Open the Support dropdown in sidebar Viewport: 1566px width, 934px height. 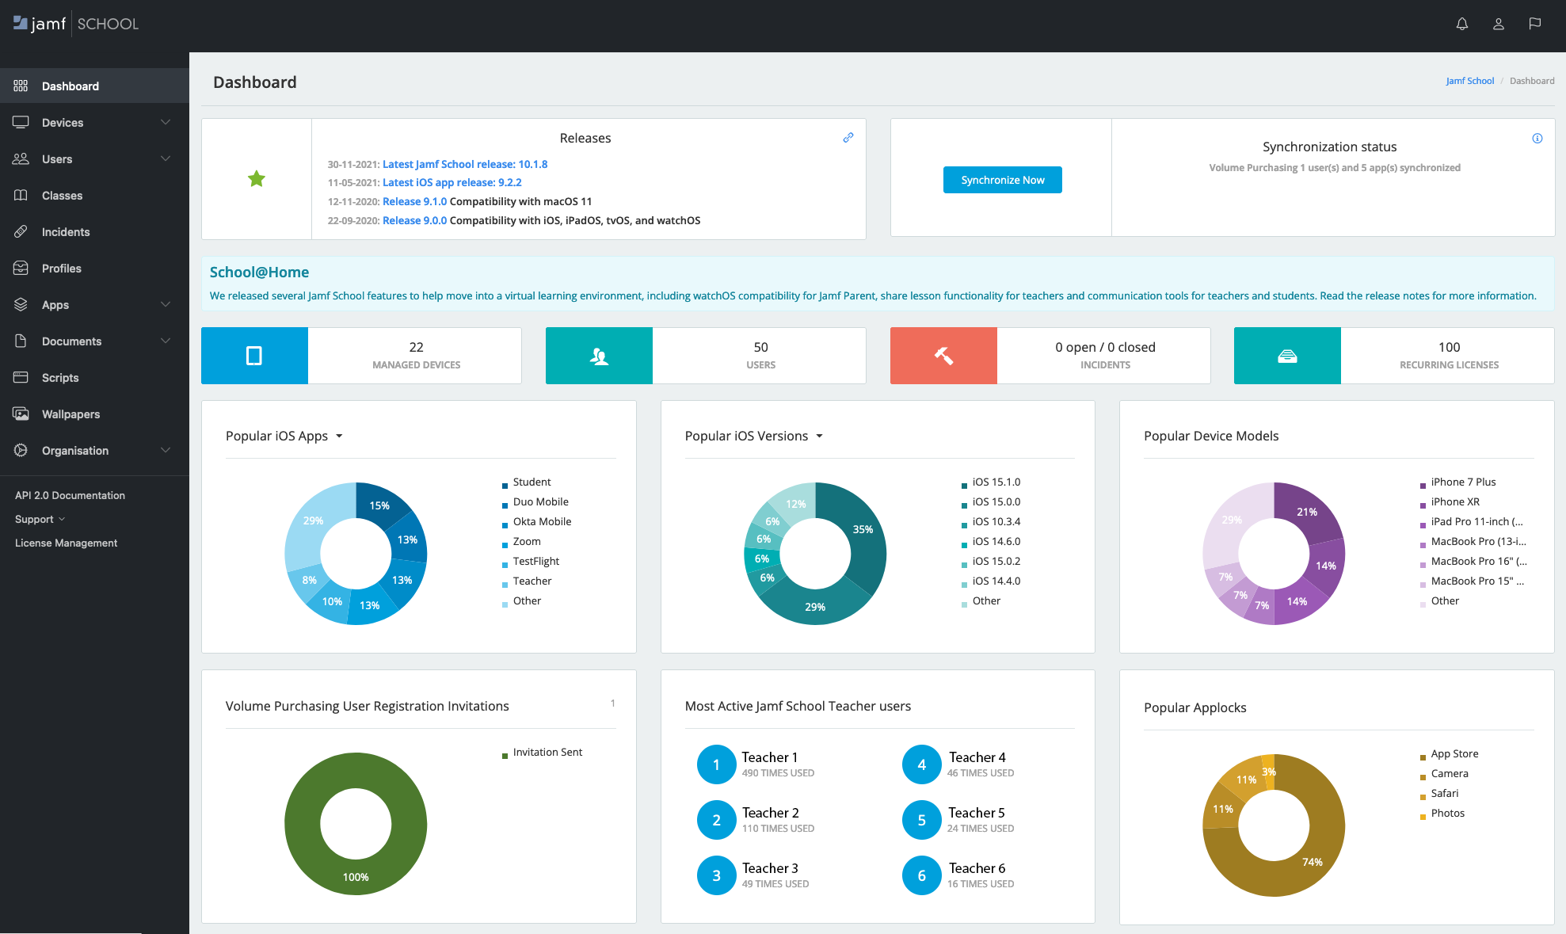(x=40, y=519)
